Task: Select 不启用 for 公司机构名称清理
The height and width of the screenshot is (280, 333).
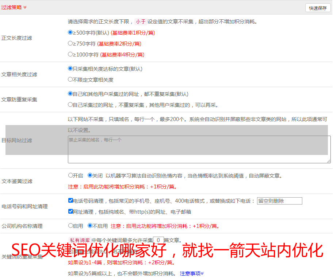Action: click(x=90, y=226)
